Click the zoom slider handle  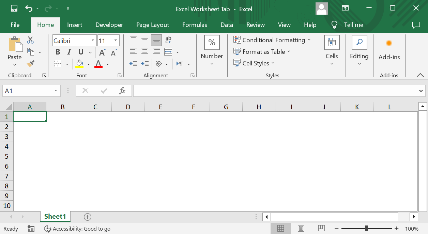pyautogui.click(x=366, y=229)
